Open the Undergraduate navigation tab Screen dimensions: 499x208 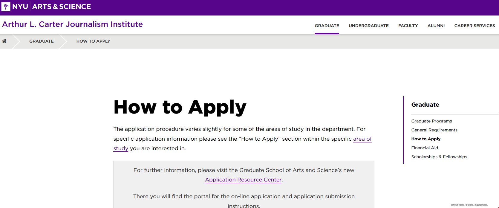pos(369,26)
